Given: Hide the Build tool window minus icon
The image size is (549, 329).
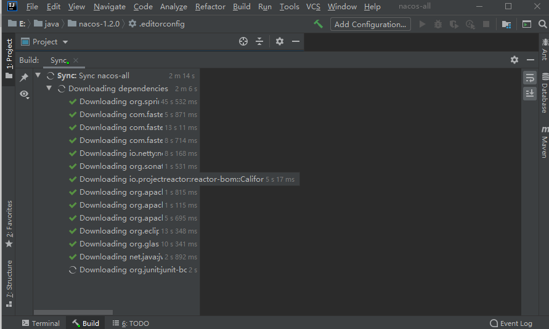Looking at the screenshot, I should pos(531,60).
